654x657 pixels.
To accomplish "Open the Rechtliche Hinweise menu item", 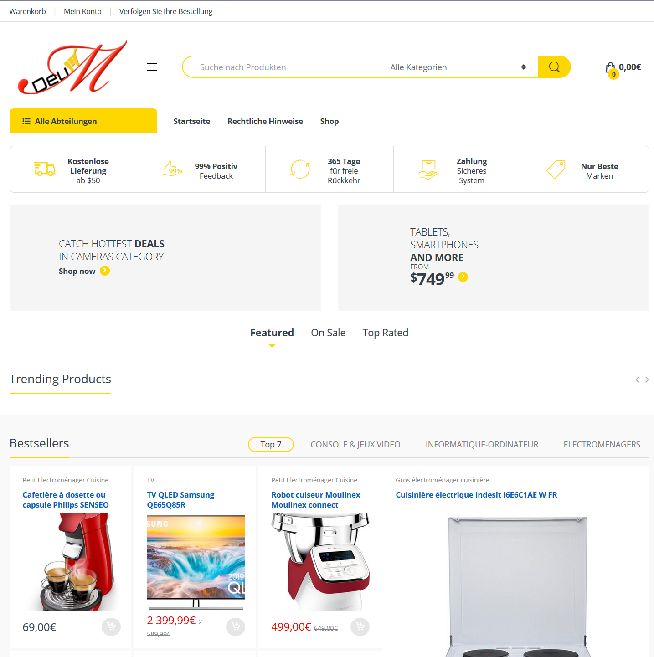I will [265, 121].
